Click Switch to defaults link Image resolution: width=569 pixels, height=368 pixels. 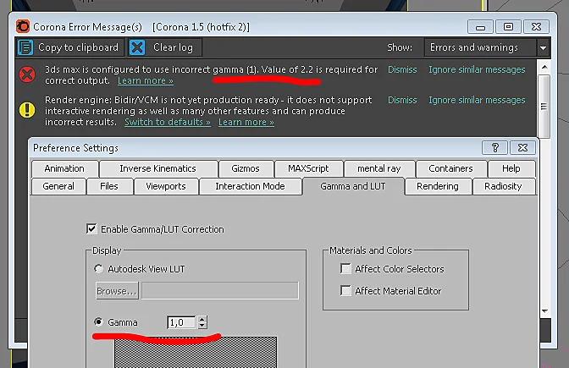pyautogui.click(x=168, y=122)
